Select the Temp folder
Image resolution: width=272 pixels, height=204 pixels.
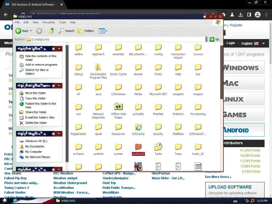(178, 150)
